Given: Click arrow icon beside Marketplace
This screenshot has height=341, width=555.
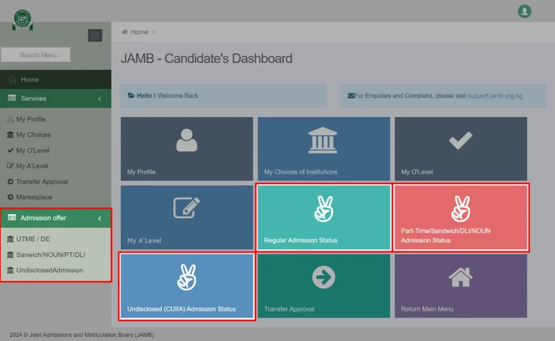Looking at the screenshot, I should click(10, 197).
